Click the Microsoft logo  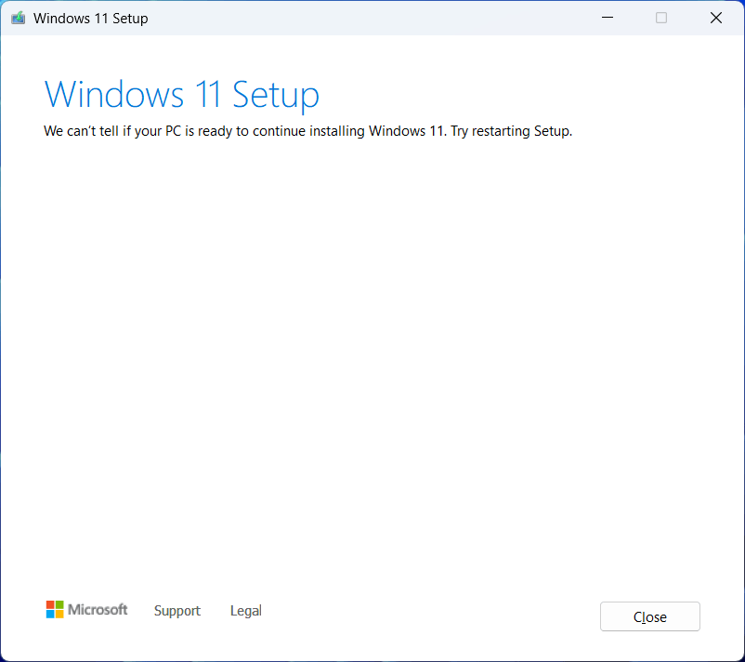point(86,609)
